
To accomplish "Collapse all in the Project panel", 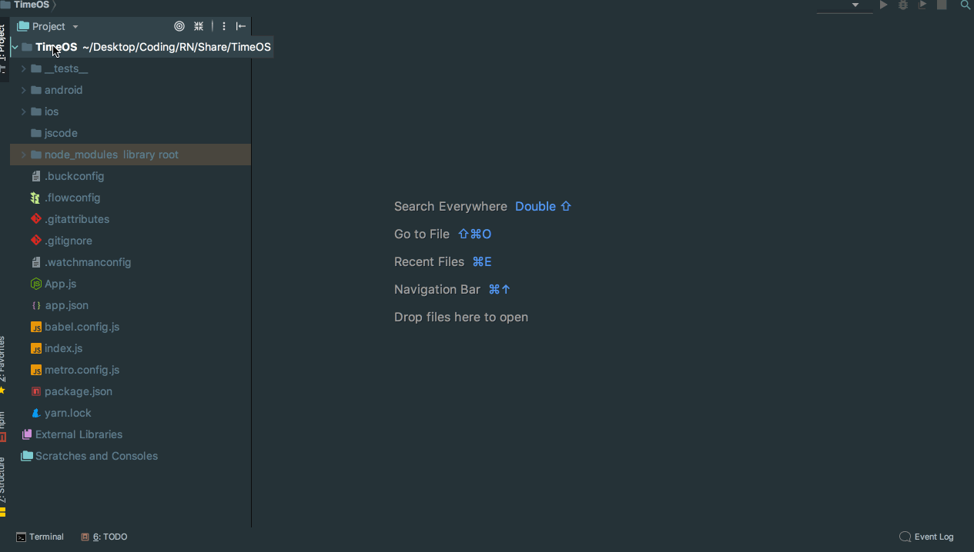I will click(x=199, y=26).
